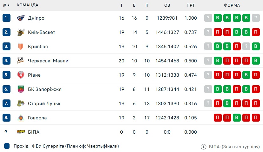This screenshot has height=152, width=263.
Task: Open the Черкаські Мавпи team link
Action: pos(48,61)
